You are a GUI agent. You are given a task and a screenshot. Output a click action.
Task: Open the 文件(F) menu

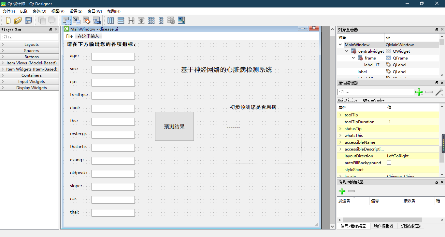(x=8, y=11)
